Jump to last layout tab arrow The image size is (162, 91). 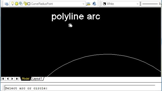(x=17, y=79)
